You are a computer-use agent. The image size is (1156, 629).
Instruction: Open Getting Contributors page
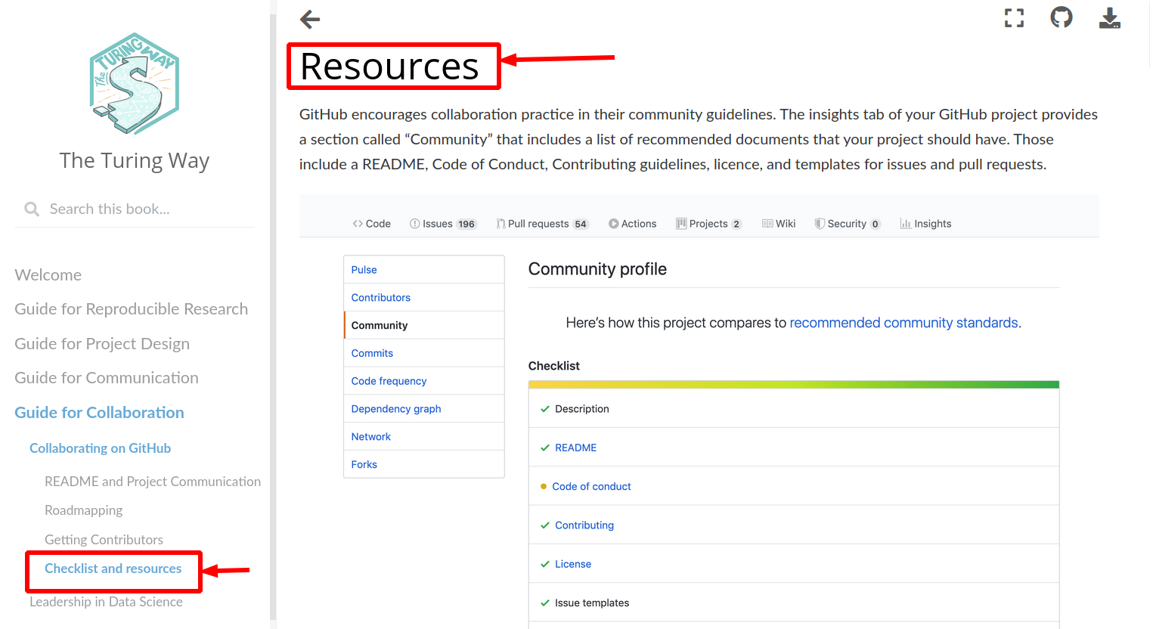(104, 540)
